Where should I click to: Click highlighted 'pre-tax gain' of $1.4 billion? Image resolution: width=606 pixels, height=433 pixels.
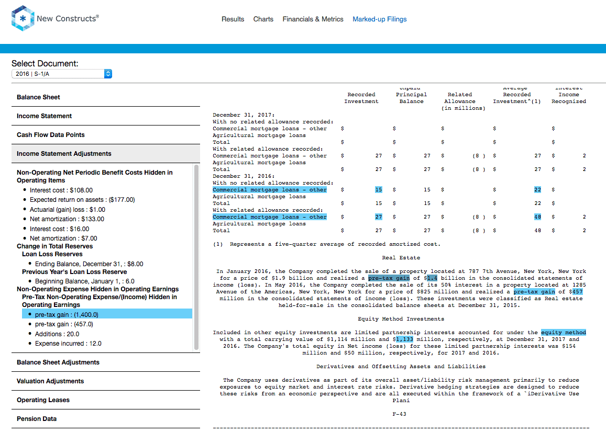point(389,278)
